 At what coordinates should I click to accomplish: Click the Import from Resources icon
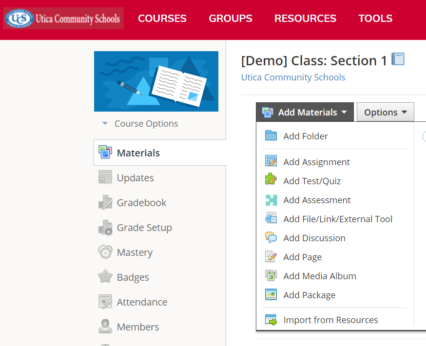(x=271, y=320)
